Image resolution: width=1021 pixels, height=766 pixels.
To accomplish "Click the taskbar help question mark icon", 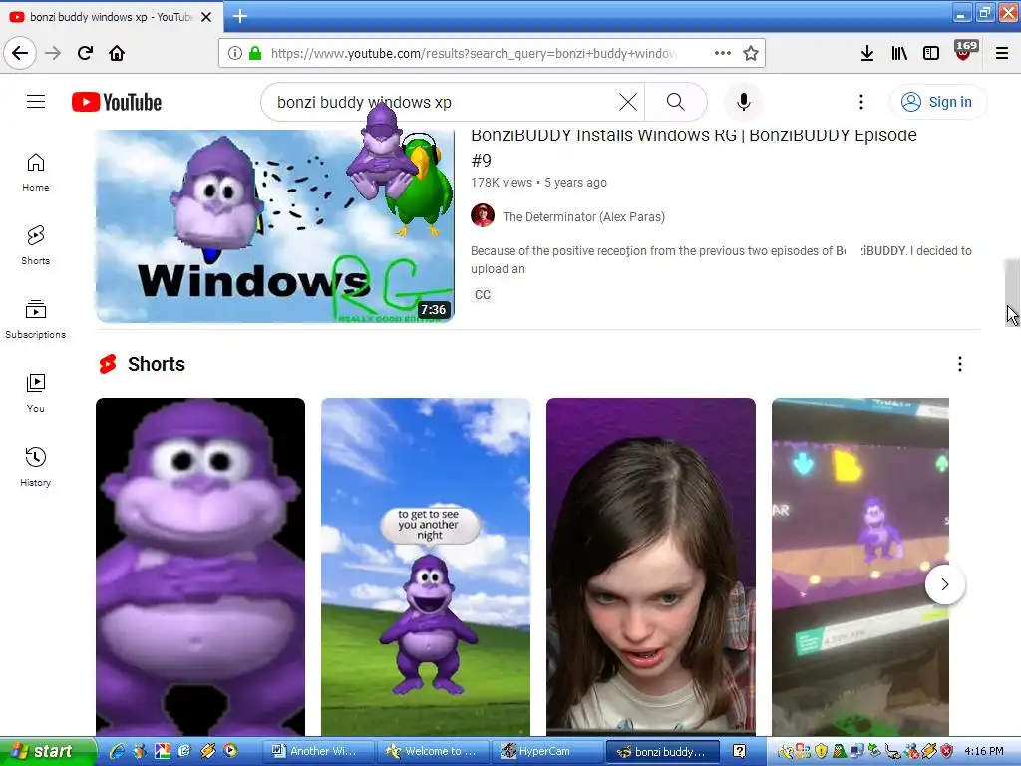I will [x=739, y=751].
